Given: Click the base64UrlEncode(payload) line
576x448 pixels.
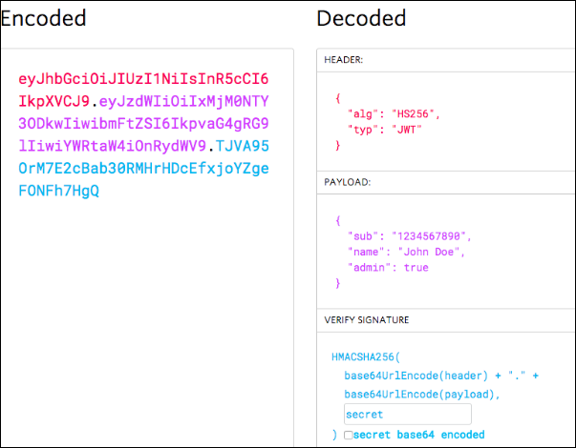Looking at the screenshot, I should pyautogui.click(x=421, y=394).
